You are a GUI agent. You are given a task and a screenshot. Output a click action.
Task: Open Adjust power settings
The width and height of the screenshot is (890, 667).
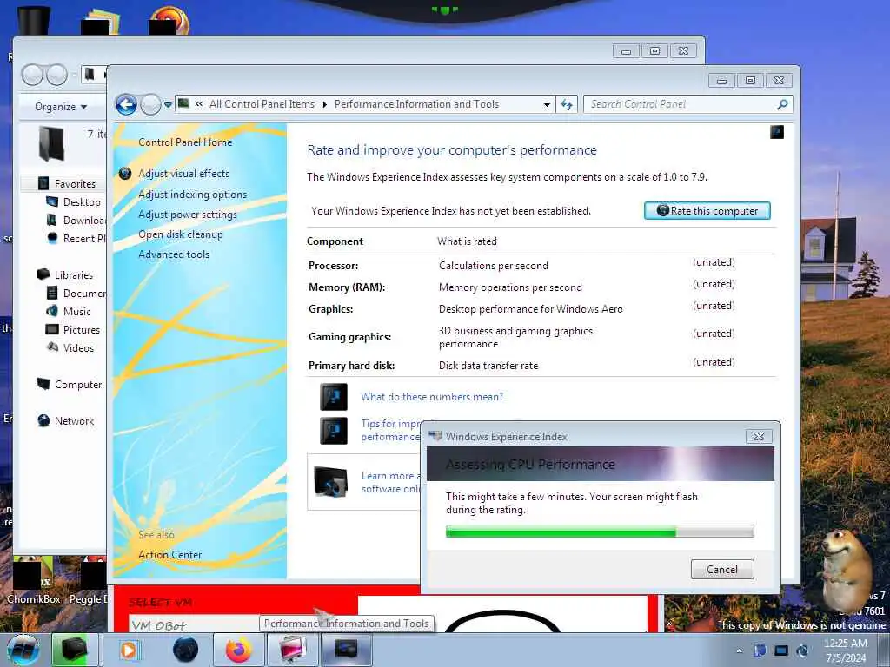pos(188,215)
